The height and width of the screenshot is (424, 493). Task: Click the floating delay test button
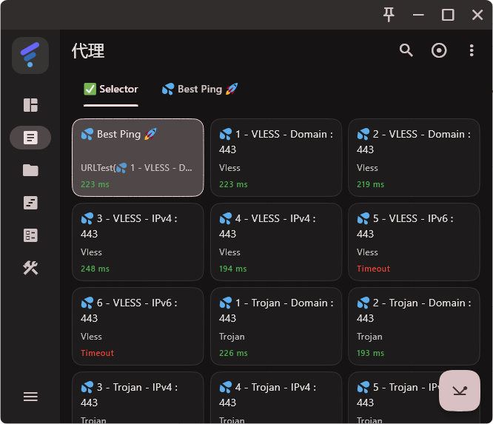[x=460, y=390]
